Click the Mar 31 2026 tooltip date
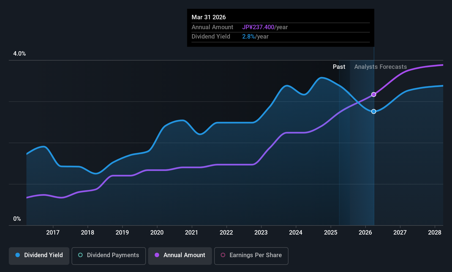The image size is (452, 272). (x=209, y=17)
